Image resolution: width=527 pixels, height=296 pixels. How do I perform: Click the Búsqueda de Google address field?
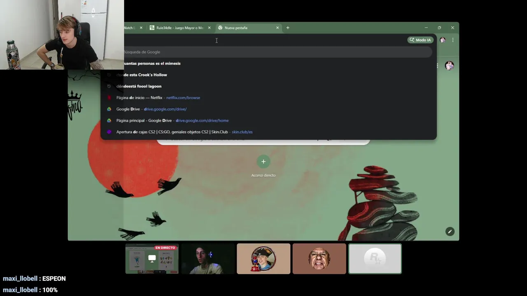[277, 52]
